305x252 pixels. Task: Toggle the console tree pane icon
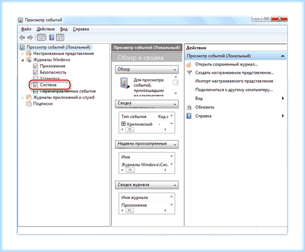click(41, 38)
